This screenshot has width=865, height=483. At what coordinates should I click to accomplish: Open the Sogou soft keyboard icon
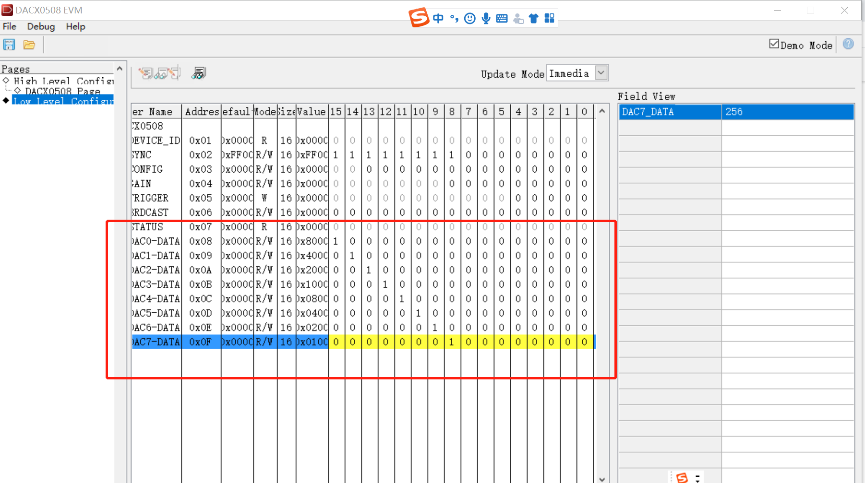tap(502, 18)
